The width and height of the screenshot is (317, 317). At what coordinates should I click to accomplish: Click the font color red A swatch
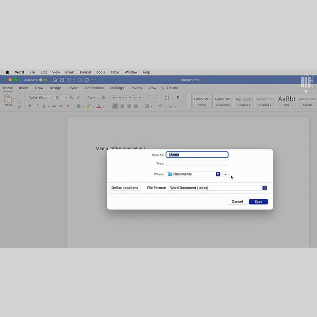coord(98,106)
